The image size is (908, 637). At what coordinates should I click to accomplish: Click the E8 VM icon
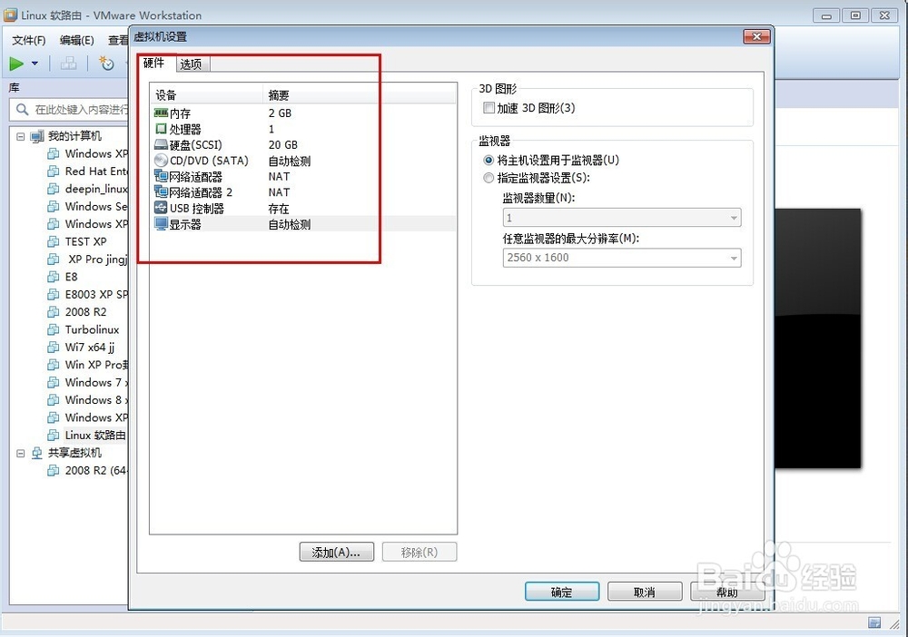coord(54,277)
